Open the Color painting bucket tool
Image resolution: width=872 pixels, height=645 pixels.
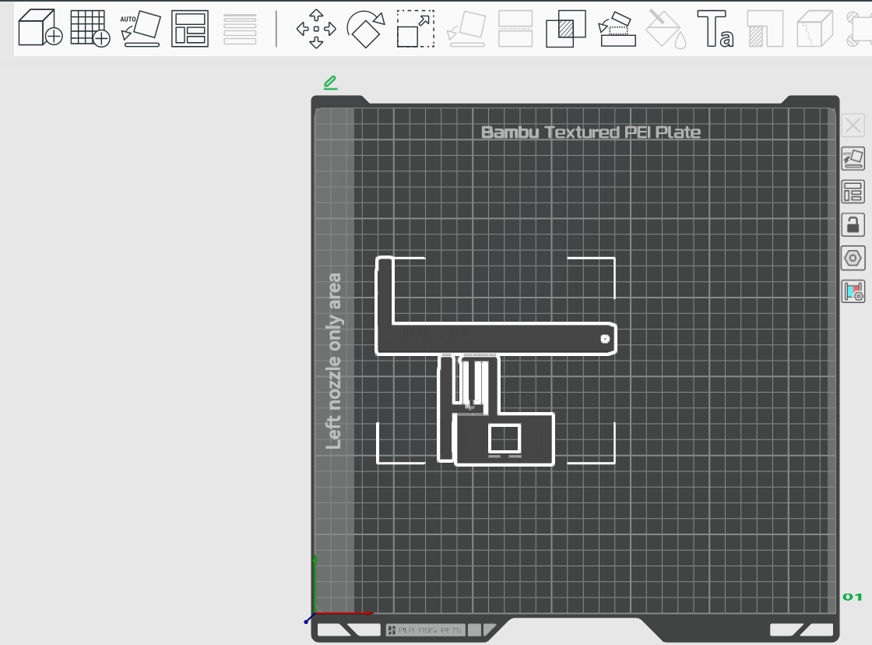pos(666,28)
